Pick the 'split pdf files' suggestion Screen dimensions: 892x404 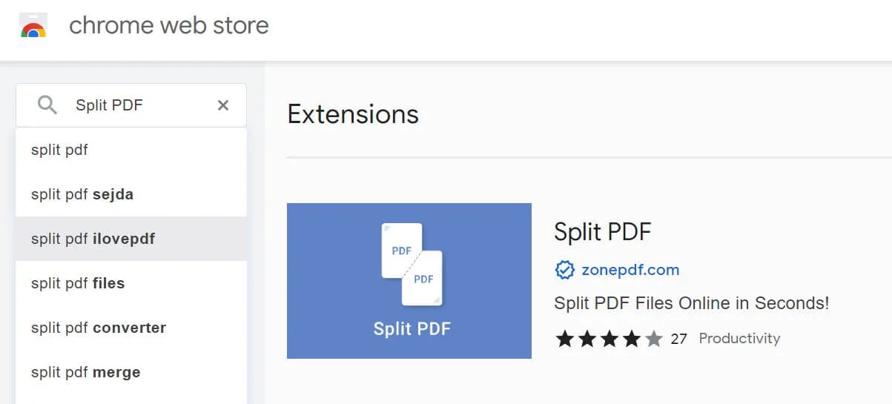pos(78,283)
